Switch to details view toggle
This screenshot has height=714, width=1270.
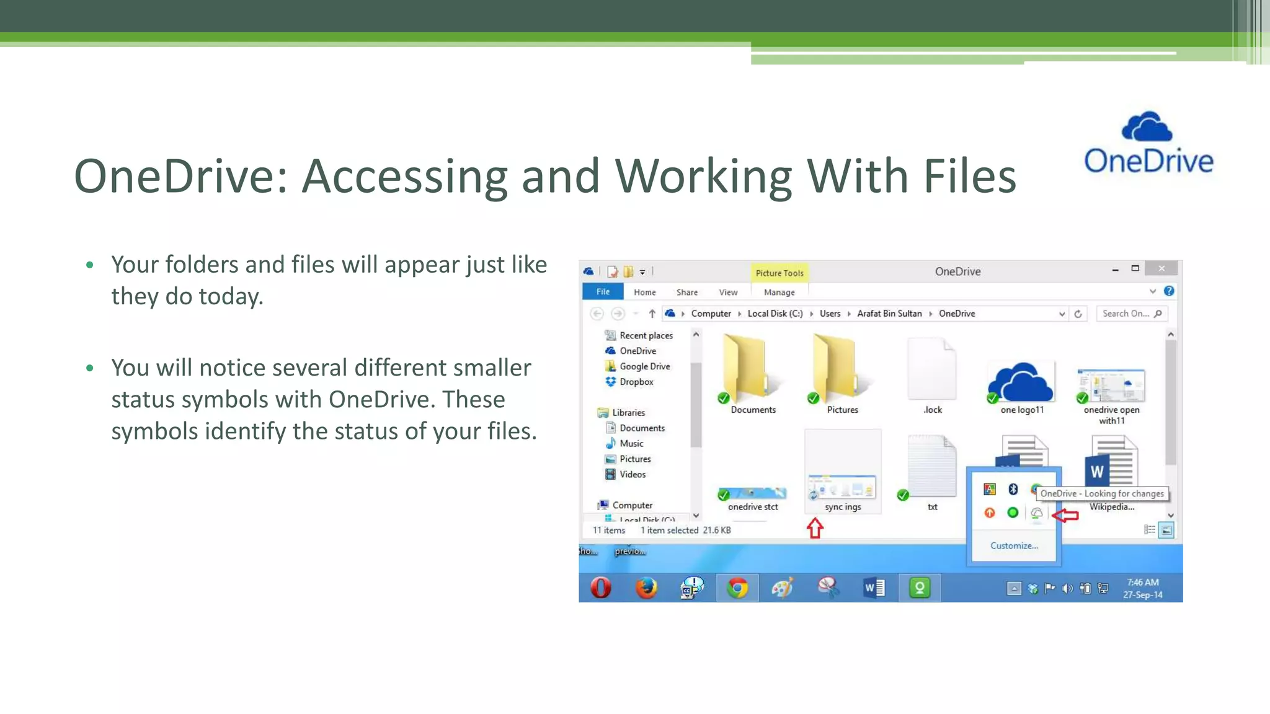pos(1149,530)
